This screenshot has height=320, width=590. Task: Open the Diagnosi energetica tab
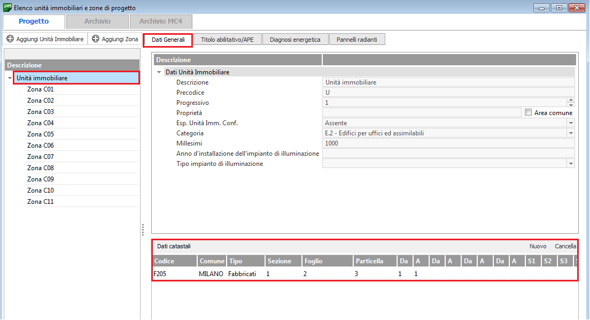point(295,40)
